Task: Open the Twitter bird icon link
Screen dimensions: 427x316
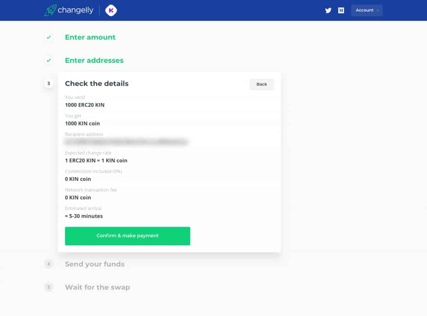Action: point(328,10)
